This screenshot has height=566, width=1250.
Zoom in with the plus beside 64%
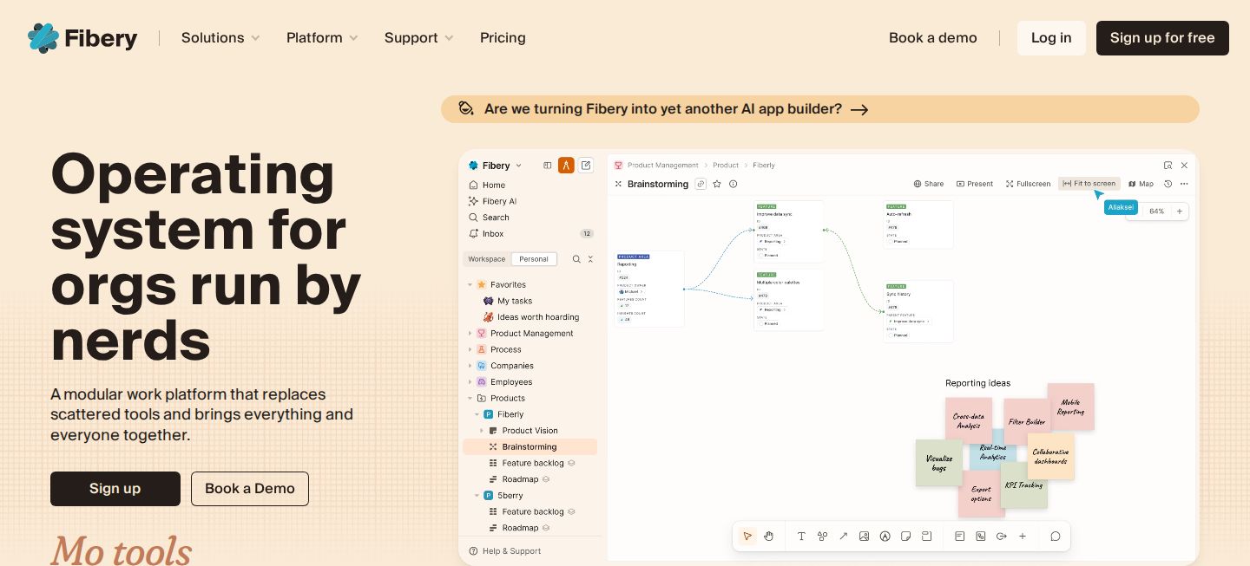click(1180, 211)
